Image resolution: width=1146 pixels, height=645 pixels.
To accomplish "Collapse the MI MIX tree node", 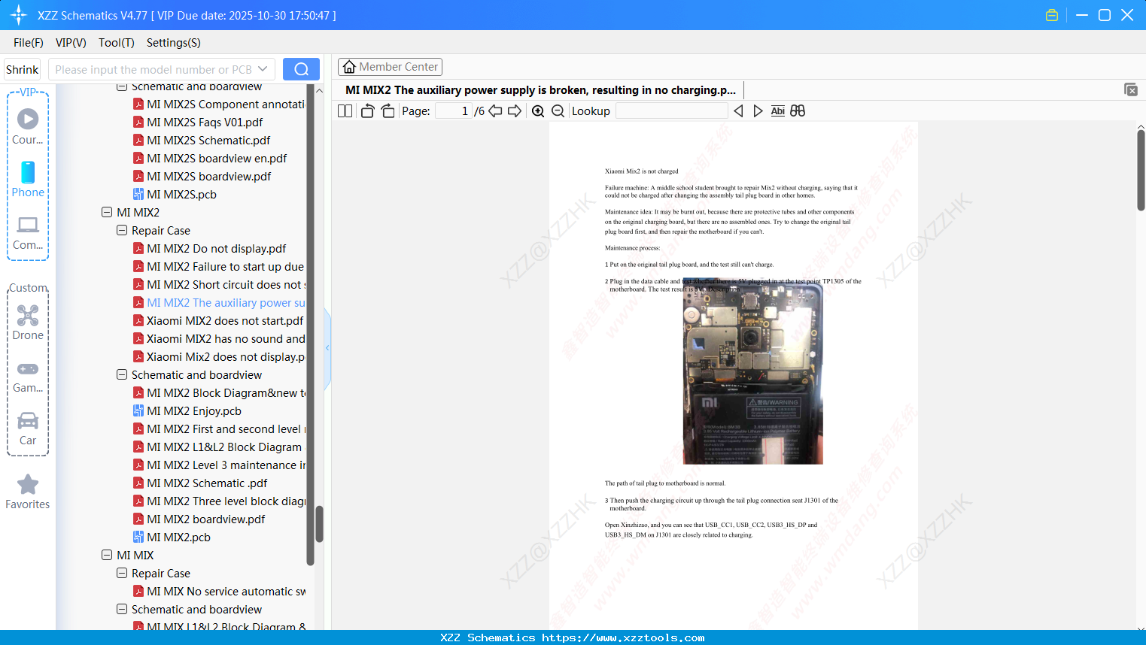I will coord(107,556).
